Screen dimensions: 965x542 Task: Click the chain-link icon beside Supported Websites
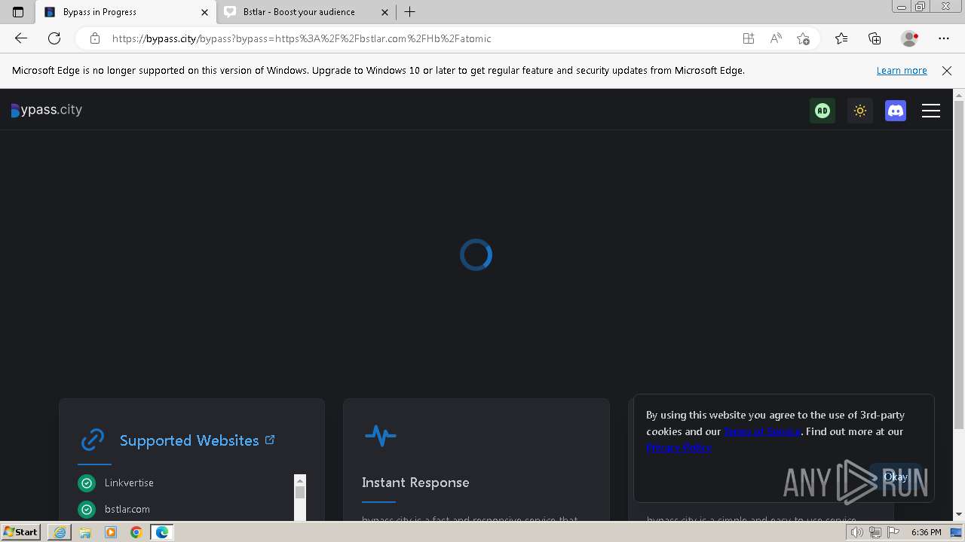(x=93, y=440)
